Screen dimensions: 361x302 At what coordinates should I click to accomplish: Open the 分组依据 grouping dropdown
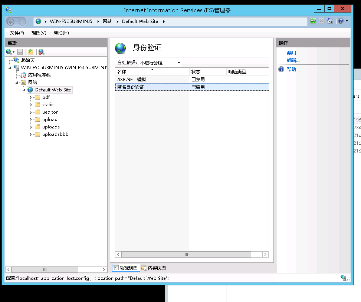pyautogui.click(x=160, y=63)
